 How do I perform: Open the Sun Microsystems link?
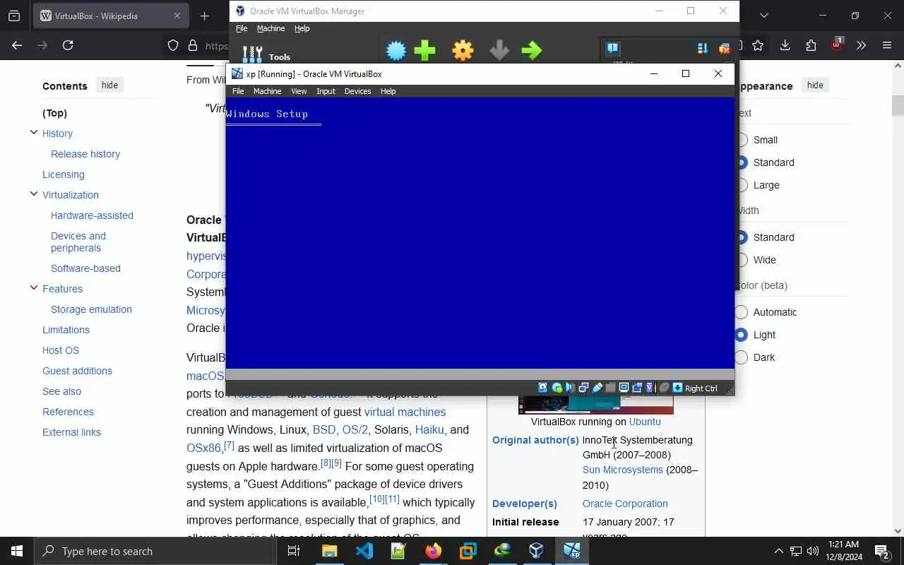(x=623, y=470)
